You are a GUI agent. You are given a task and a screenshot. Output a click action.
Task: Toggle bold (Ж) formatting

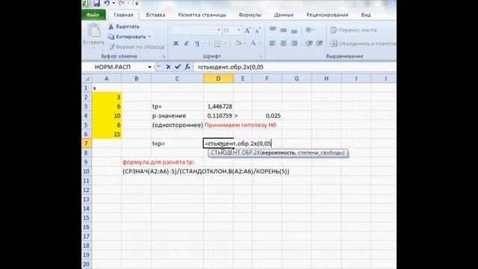(x=176, y=43)
